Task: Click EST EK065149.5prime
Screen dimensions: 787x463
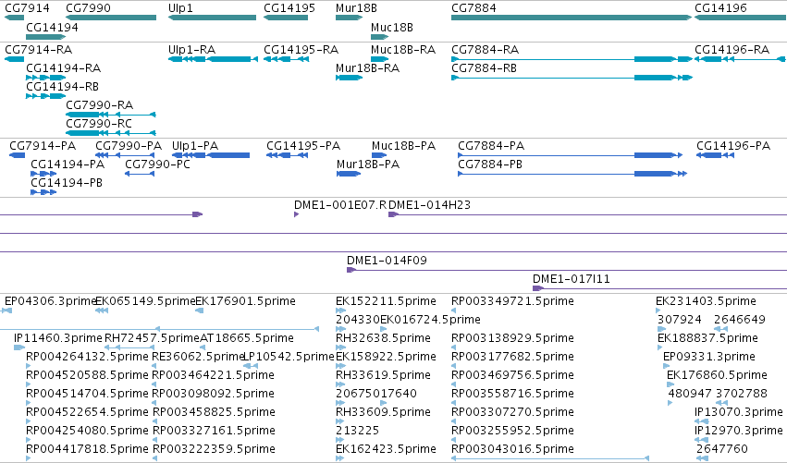Action: 145,301
